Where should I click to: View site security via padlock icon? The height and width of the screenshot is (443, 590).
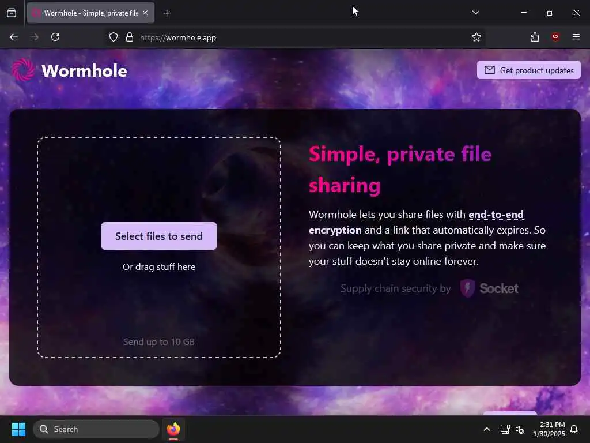click(x=130, y=37)
